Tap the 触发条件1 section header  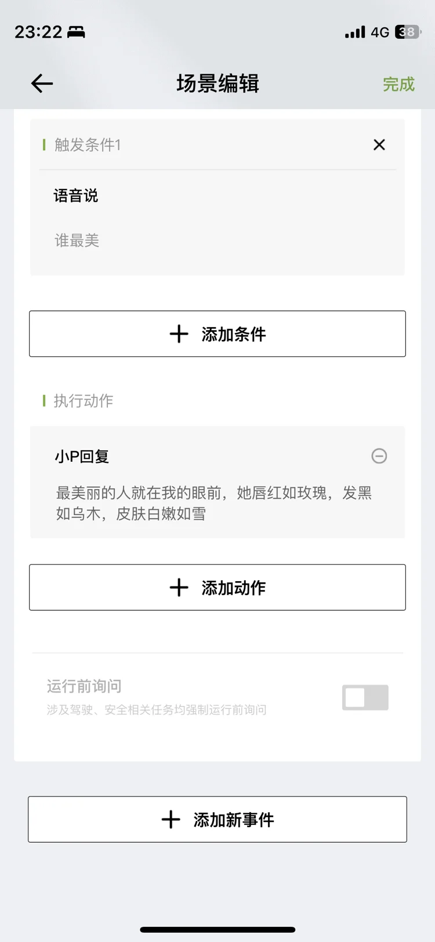point(88,144)
